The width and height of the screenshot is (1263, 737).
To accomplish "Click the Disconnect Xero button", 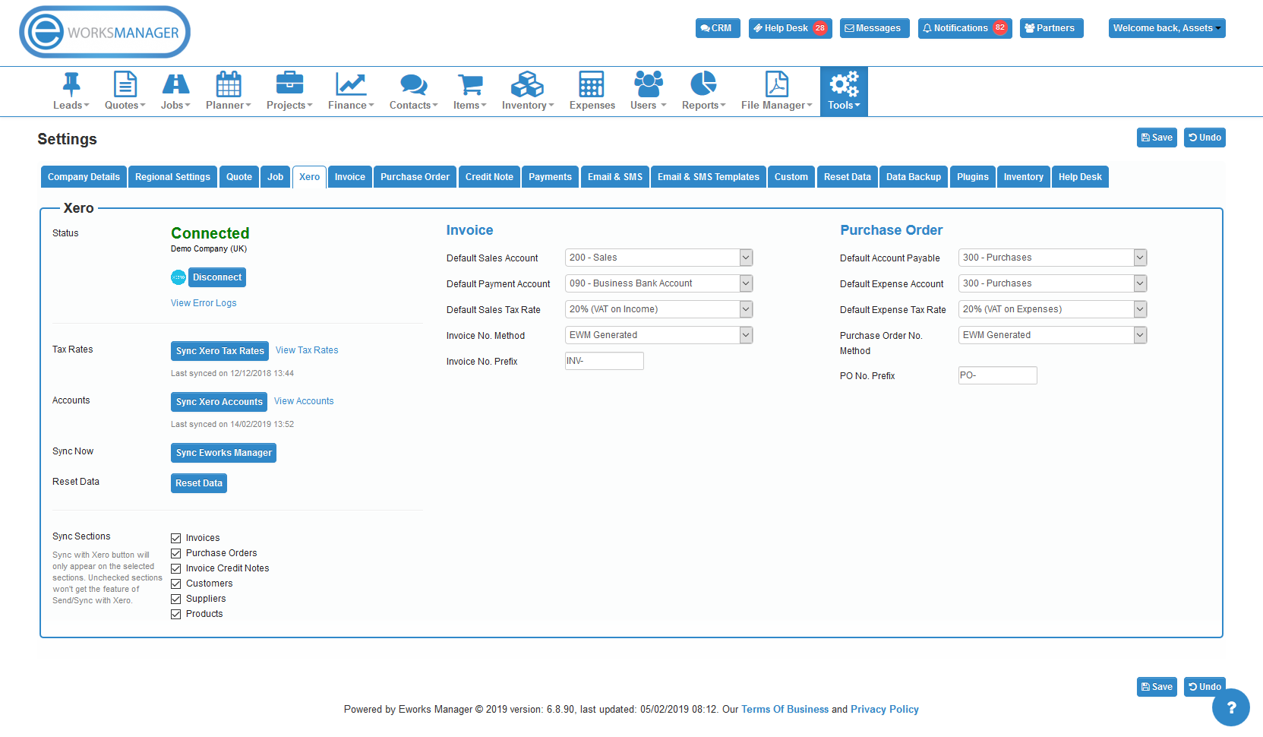I will coord(217,277).
